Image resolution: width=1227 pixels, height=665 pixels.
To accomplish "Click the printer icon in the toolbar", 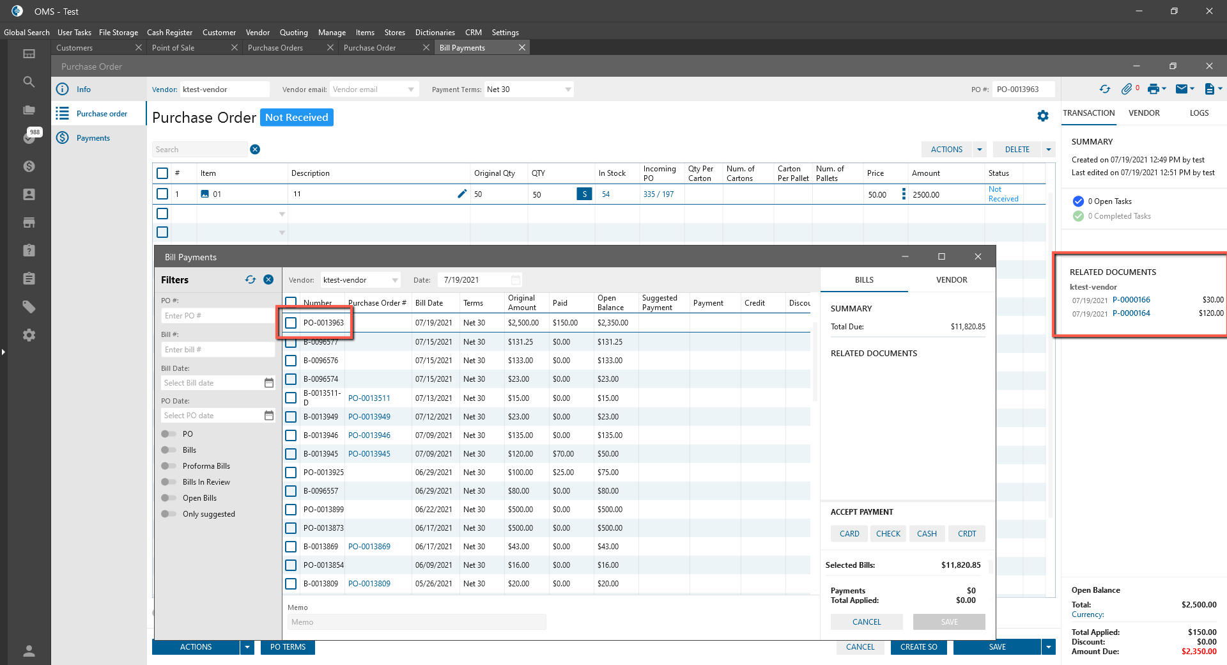I will coord(1153,90).
